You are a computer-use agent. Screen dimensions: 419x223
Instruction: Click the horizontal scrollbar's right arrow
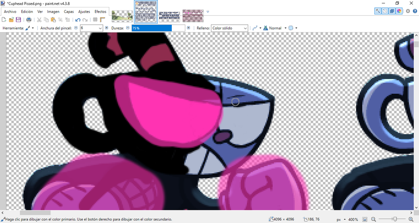tap(411, 213)
